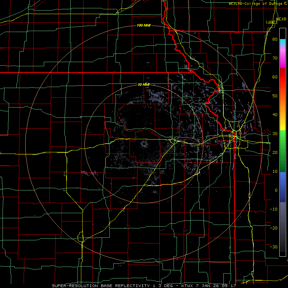The width and height of the screenshot is (288, 288).
Task: Click the 0 dBZ legend value
Action: 276,190
